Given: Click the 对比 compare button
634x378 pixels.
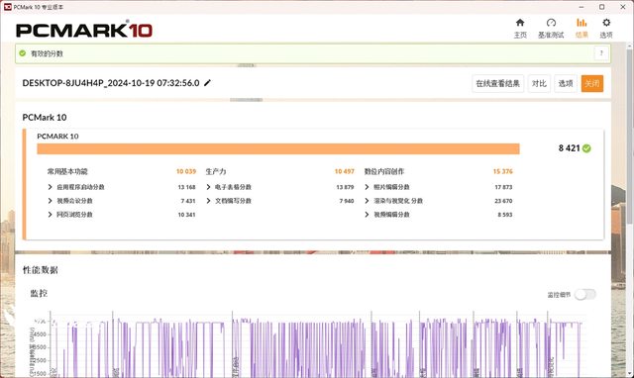Looking at the screenshot, I should [539, 83].
